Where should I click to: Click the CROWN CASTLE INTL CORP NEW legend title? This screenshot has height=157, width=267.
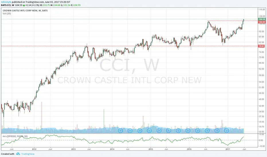coord(25,11)
